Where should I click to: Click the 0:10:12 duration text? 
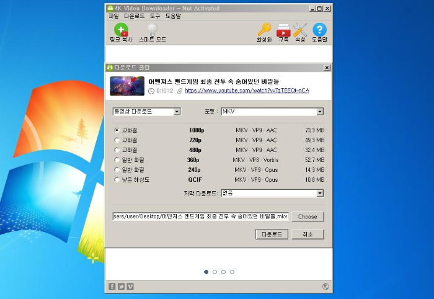[x=165, y=91]
